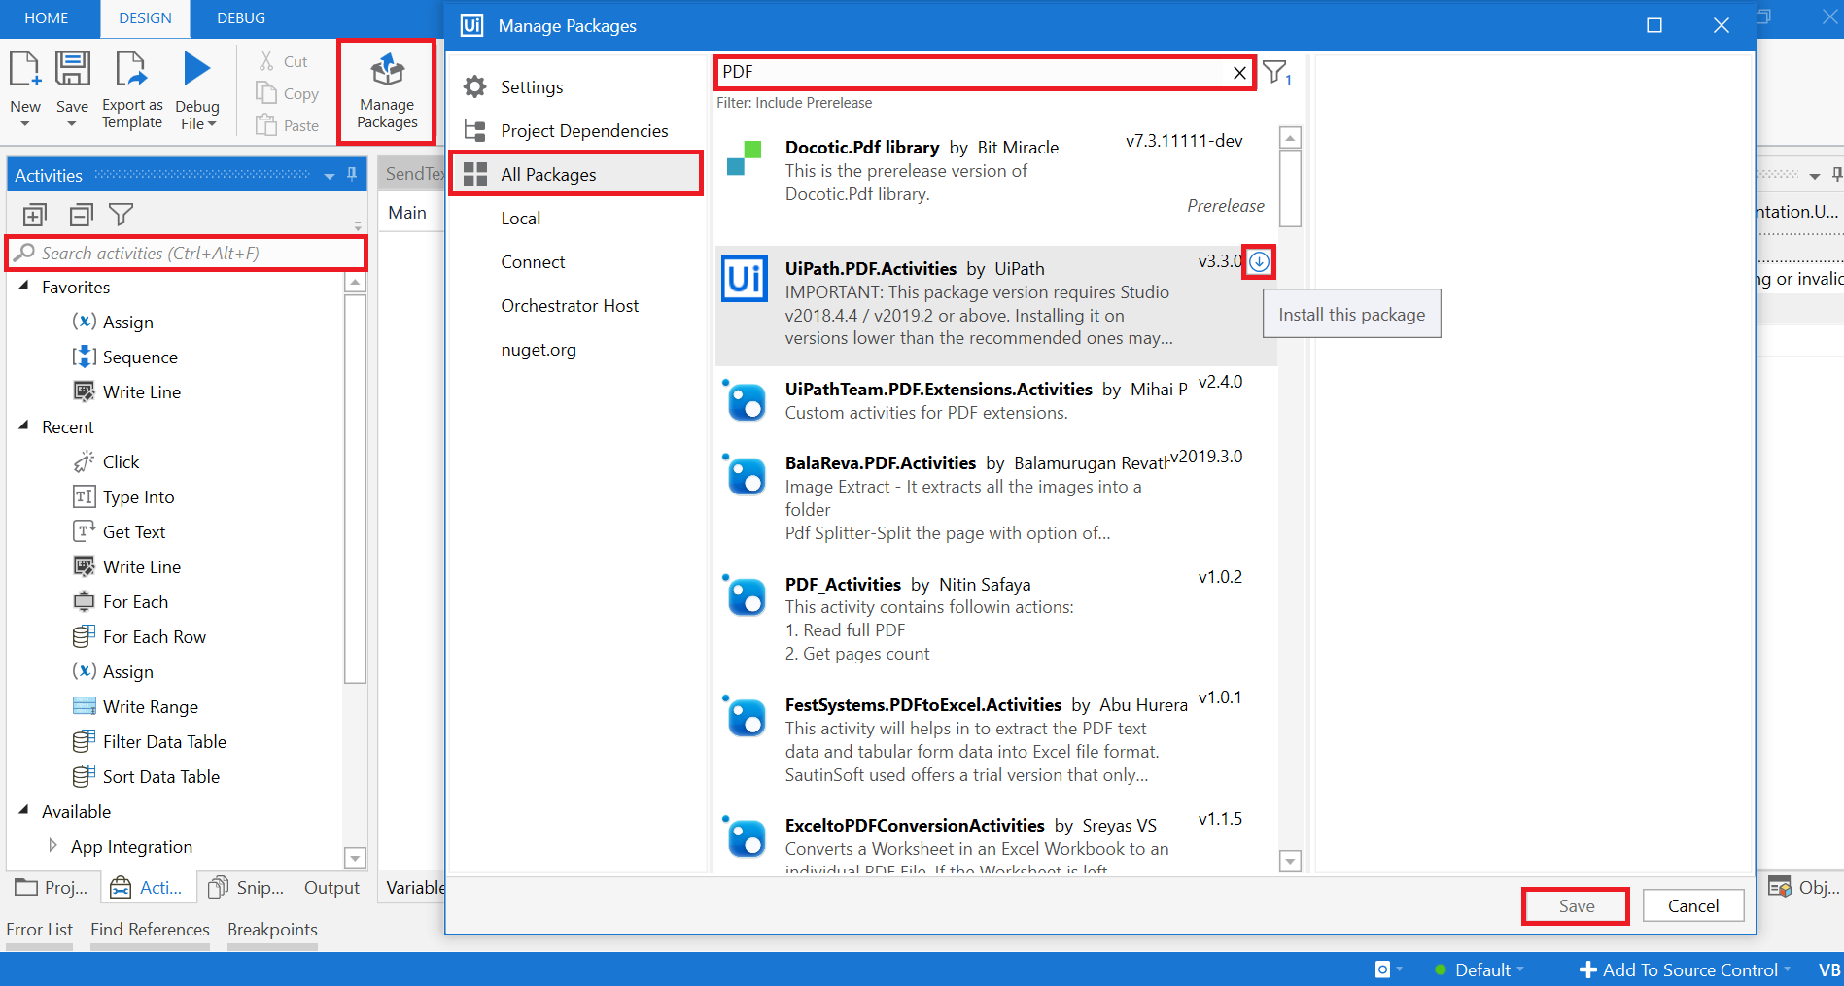Open the package search filter icon
The height and width of the screenshot is (986, 1844).
pos(1274,72)
